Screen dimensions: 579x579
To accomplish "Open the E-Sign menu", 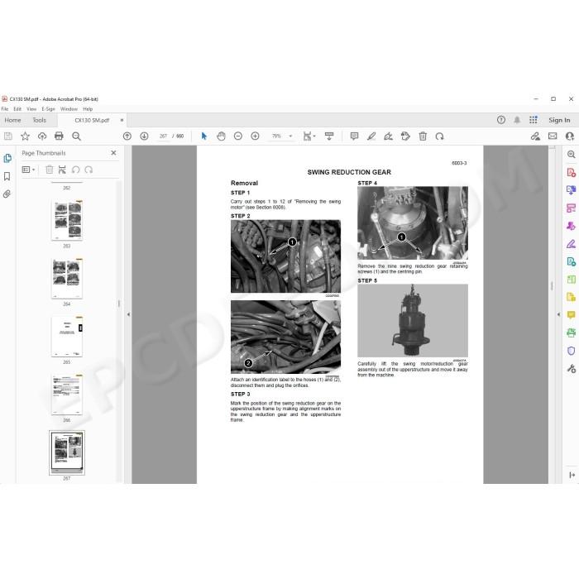I will pyautogui.click(x=48, y=109).
